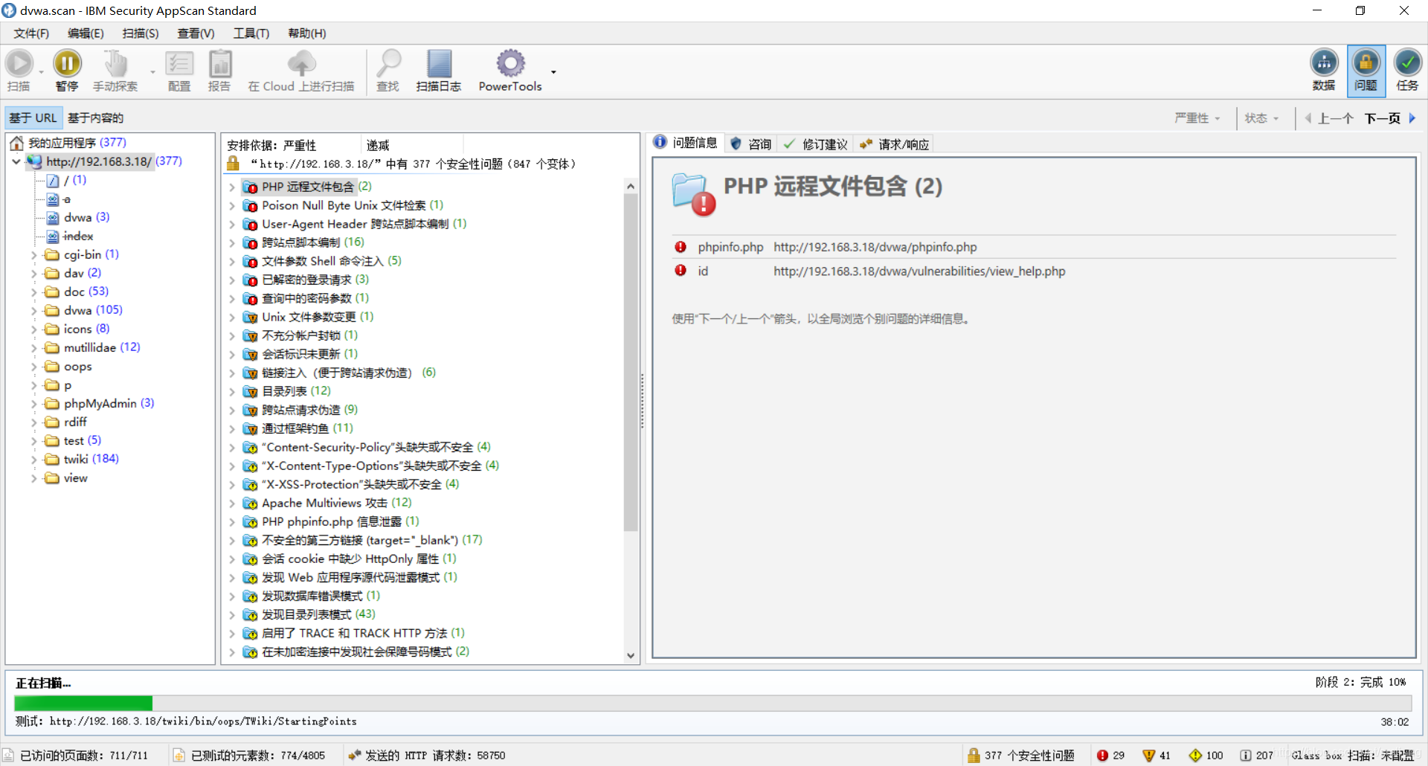Viewport: 1428px width, 766px height.
Task: Select the Apache Multiviews 攻击 (12) issue
Action: (336, 503)
